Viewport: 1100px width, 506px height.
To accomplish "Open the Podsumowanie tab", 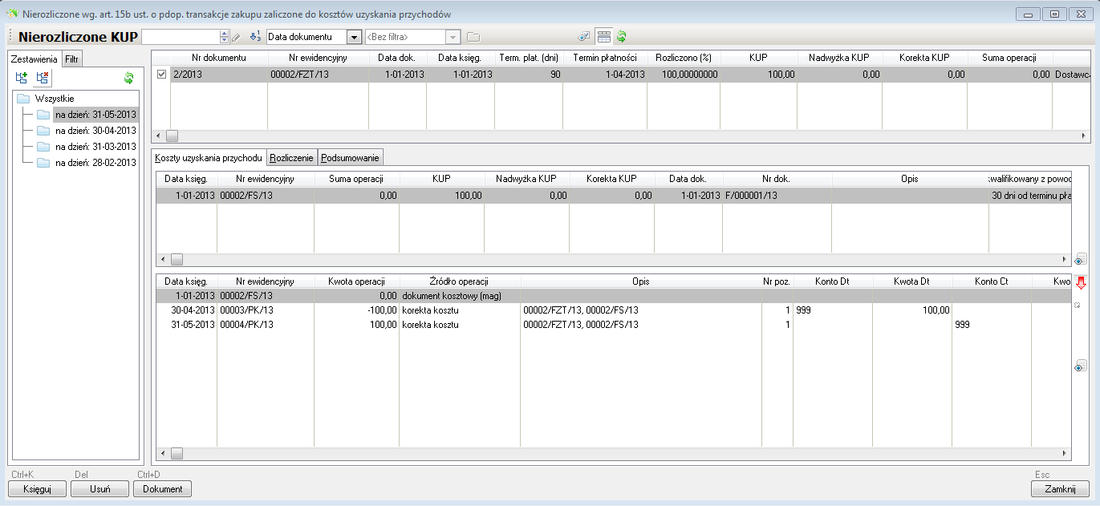I will (x=349, y=158).
